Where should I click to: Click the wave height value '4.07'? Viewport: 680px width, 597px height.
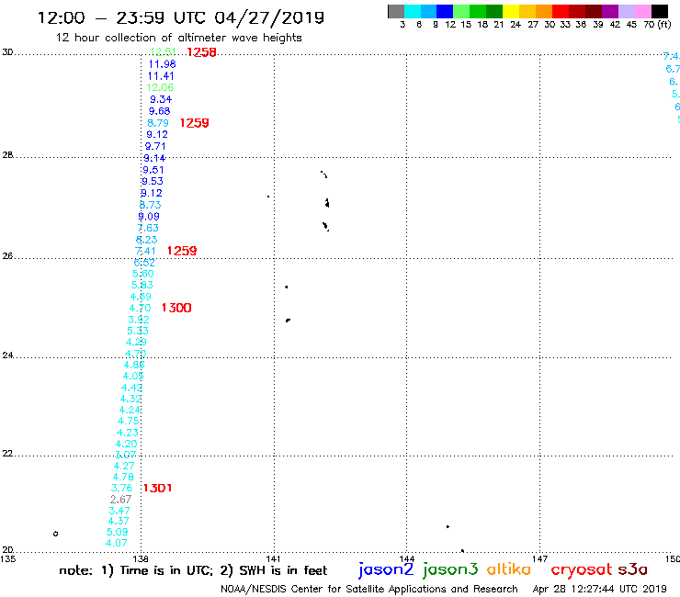pyautogui.click(x=116, y=543)
